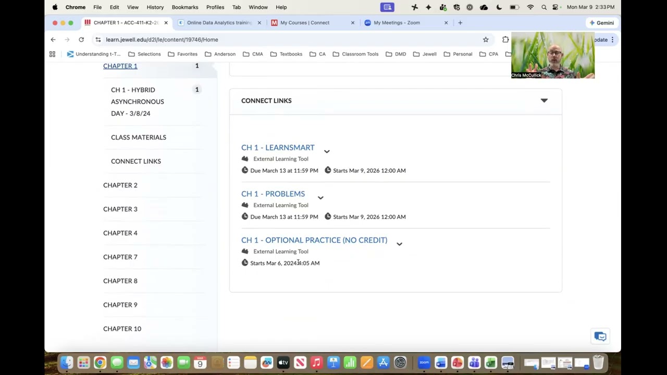Open the Bookmarks menu
Image resolution: width=667 pixels, height=375 pixels.
click(x=185, y=7)
